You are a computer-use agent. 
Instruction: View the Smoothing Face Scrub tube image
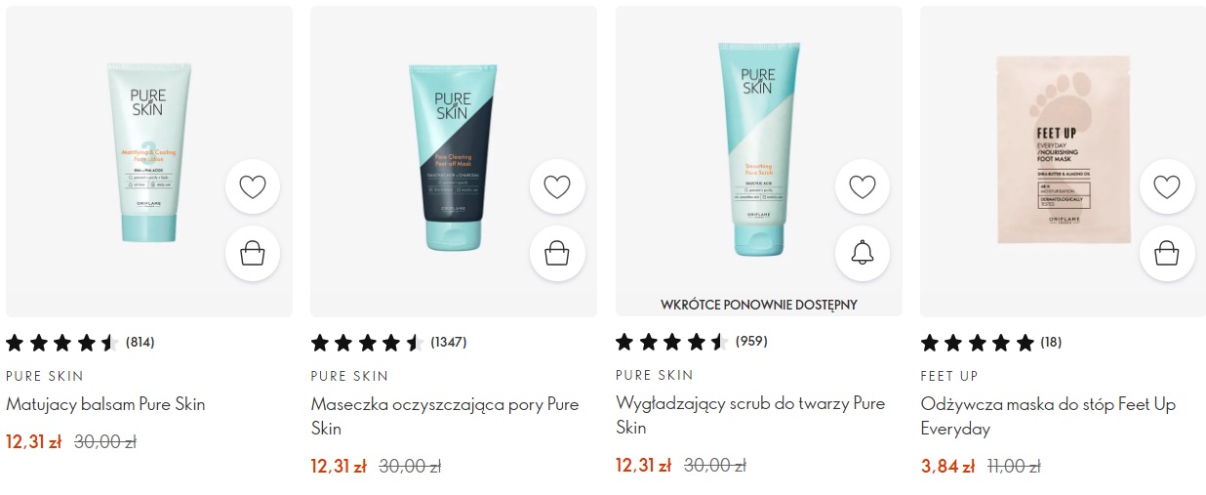(758, 149)
